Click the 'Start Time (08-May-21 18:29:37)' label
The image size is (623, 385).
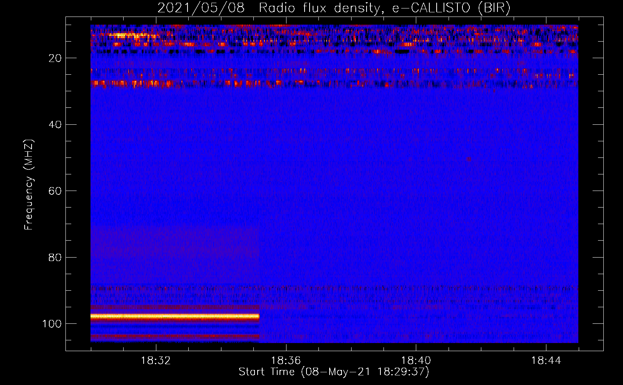334,372
